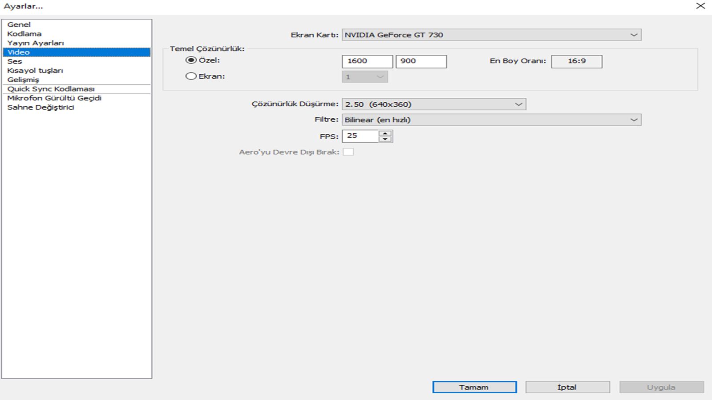Expand the Ekran Kartı dropdown
712x400 pixels.
point(492,35)
